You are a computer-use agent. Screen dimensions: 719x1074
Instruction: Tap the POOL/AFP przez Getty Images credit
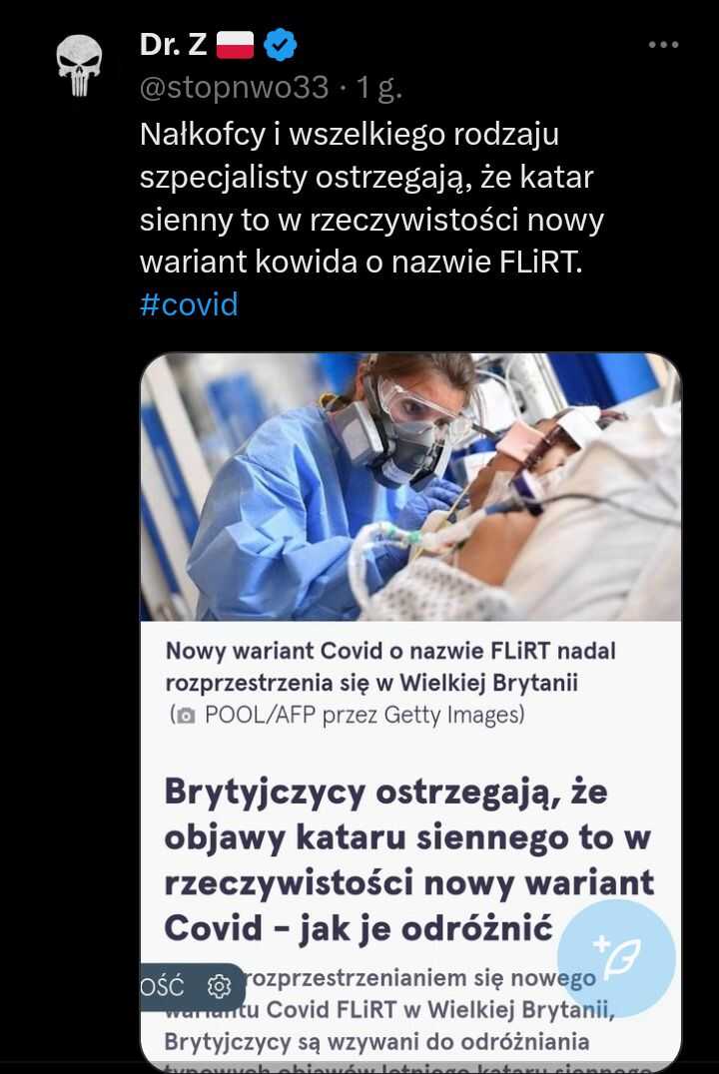point(364,715)
